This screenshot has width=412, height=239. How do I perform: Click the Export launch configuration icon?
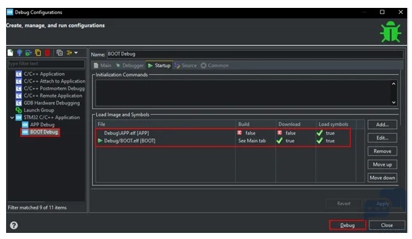(x=29, y=53)
